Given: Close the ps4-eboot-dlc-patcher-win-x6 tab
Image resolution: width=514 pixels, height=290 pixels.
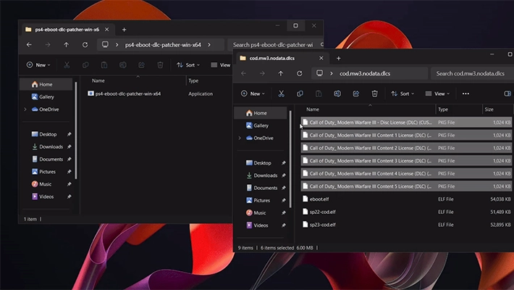Looking at the screenshot, I should [107, 30].
